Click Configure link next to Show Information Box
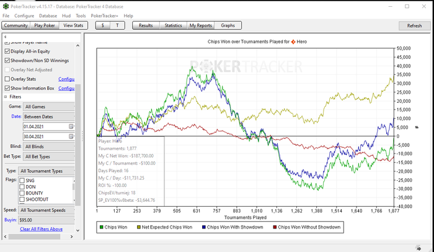This screenshot has height=252, width=434. pos(66,88)
